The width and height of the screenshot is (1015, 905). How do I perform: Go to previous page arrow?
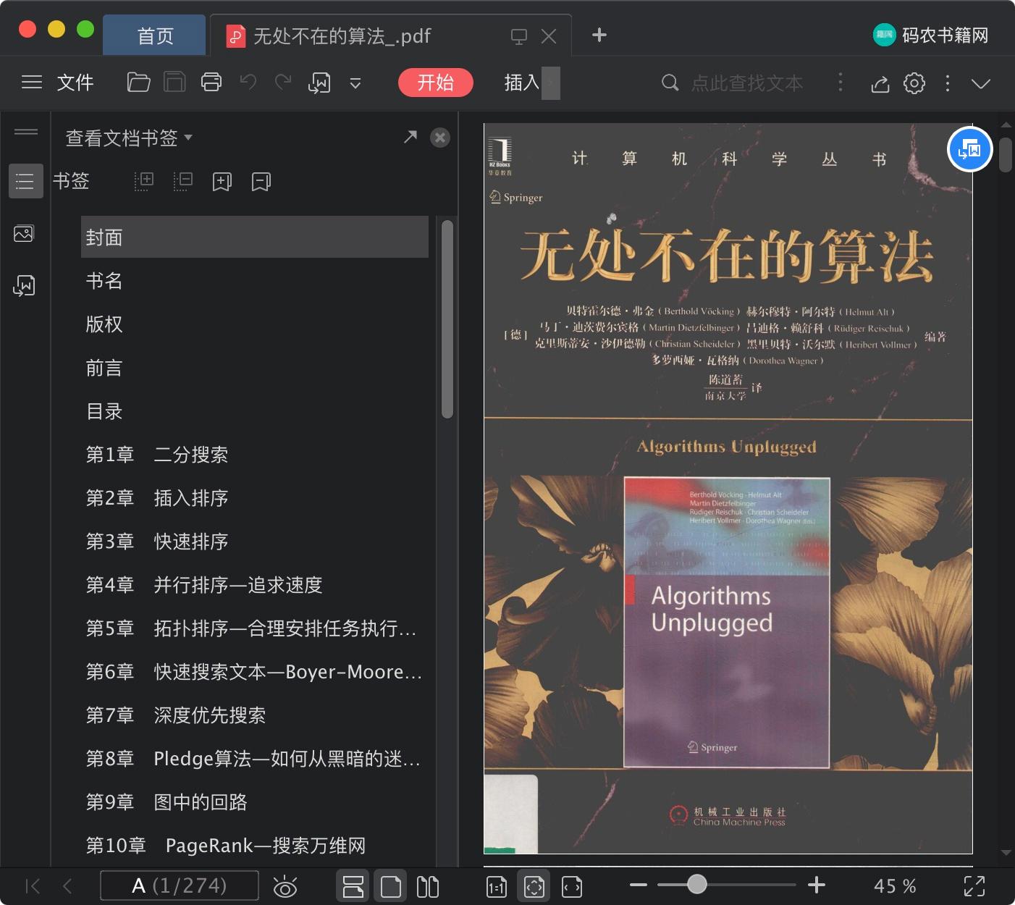click(68, 886)
